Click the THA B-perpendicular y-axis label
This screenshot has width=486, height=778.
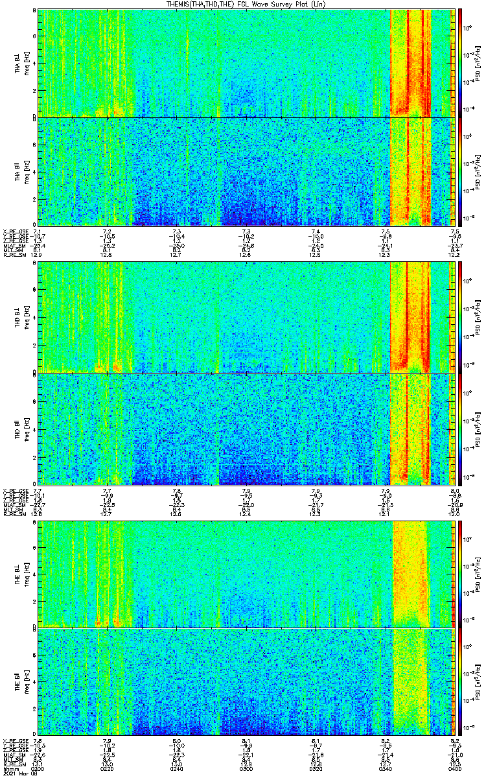[18, 64]
